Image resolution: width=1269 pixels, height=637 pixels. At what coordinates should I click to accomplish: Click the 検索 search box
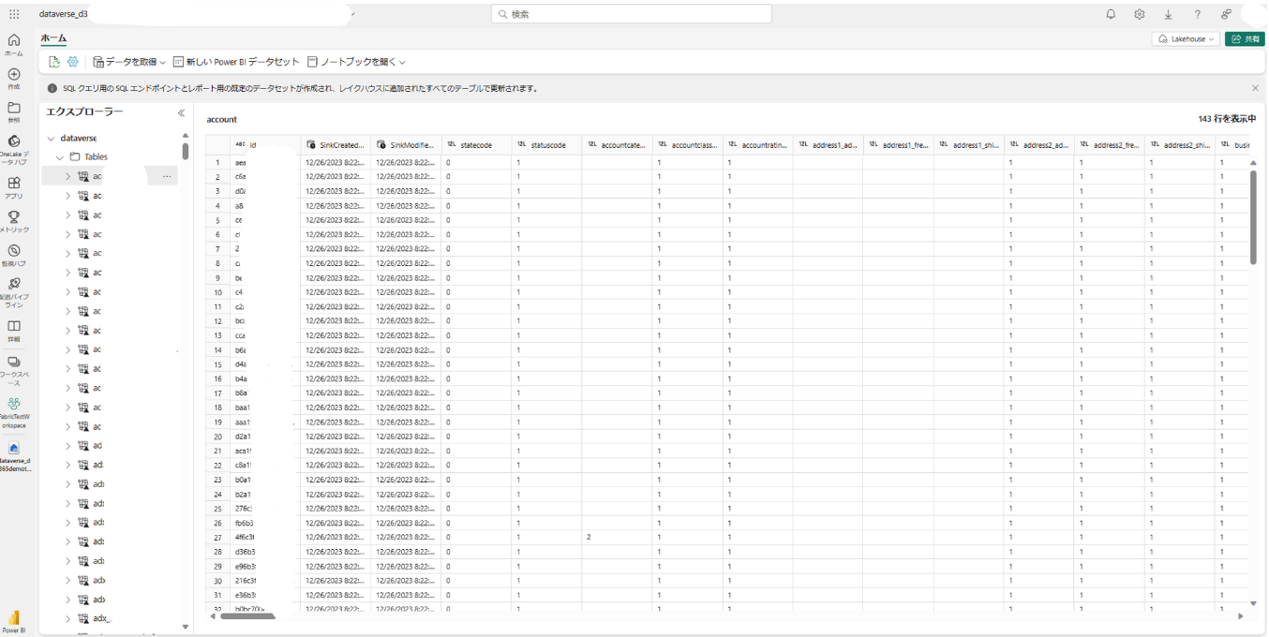[632, 14]
